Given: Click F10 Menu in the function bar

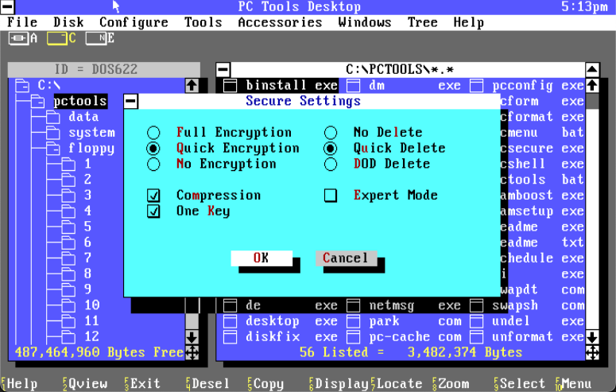Looking at the screenshot, I should pos(573,384).
